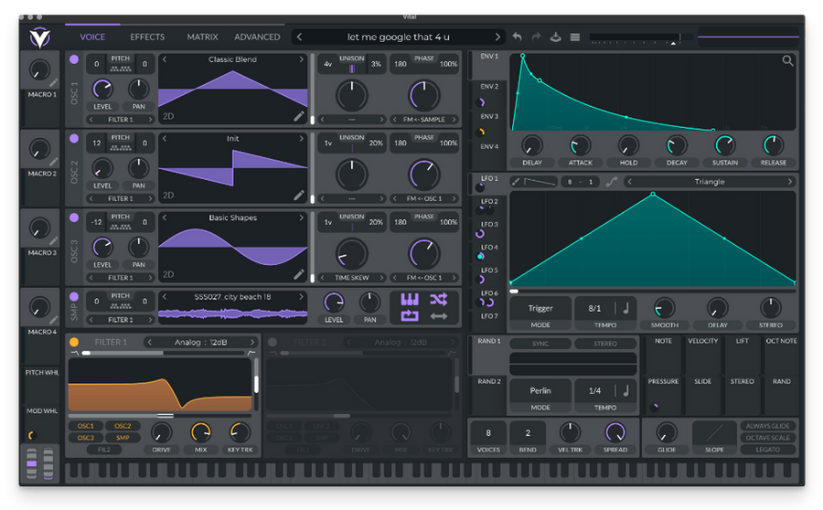Click the save preset icon
This screenshot has width=823, height=510.
555,37
